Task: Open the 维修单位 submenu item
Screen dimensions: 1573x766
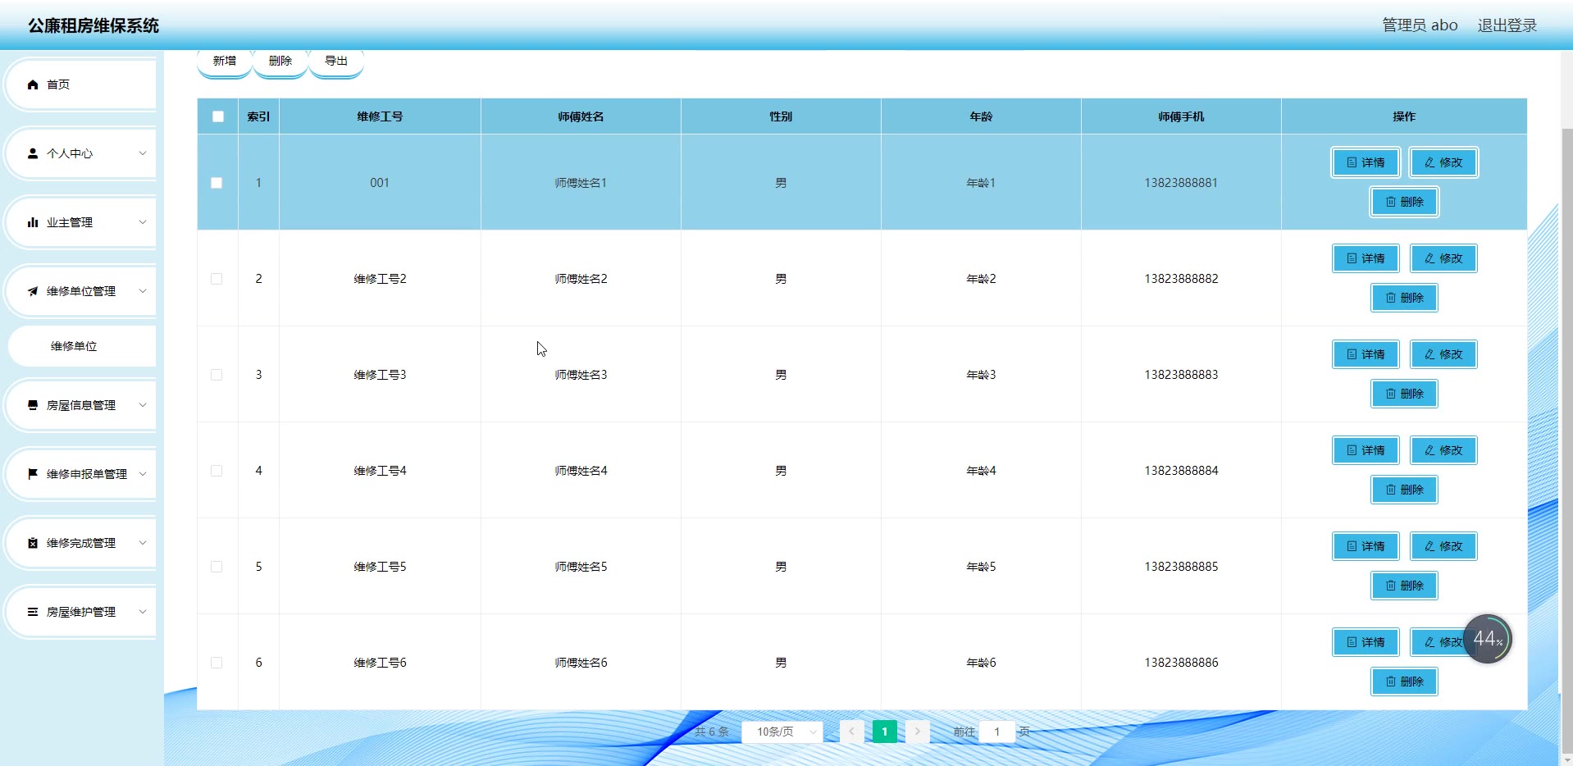Action: 74,346
